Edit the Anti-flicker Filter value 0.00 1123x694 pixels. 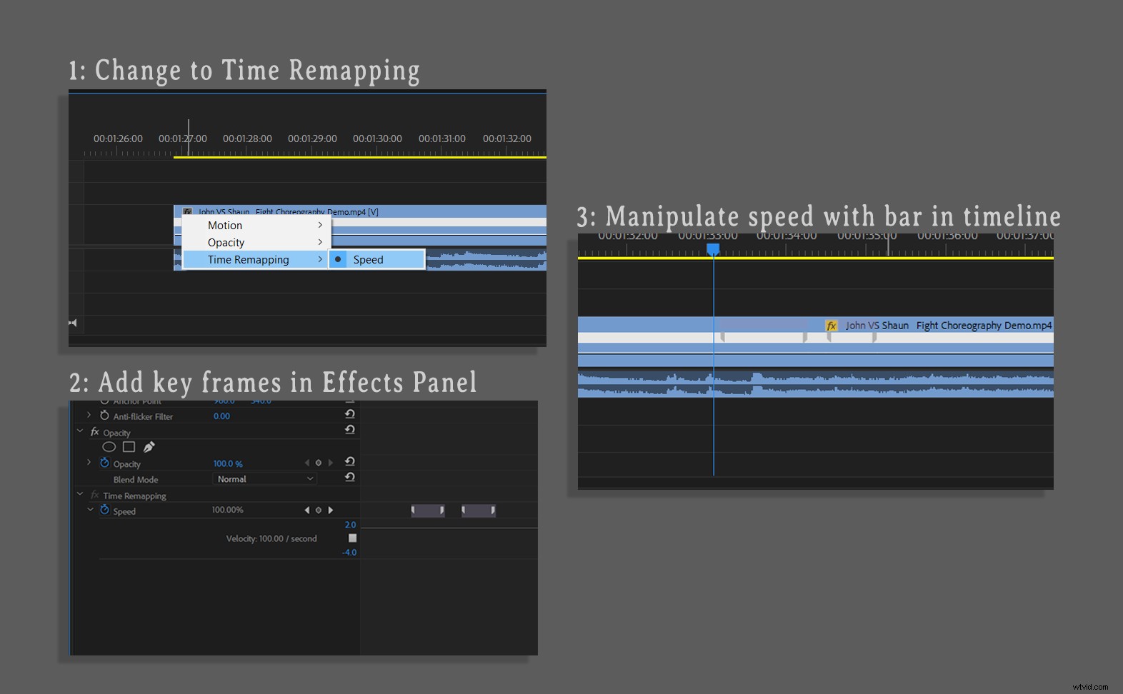tap(221, 416)
